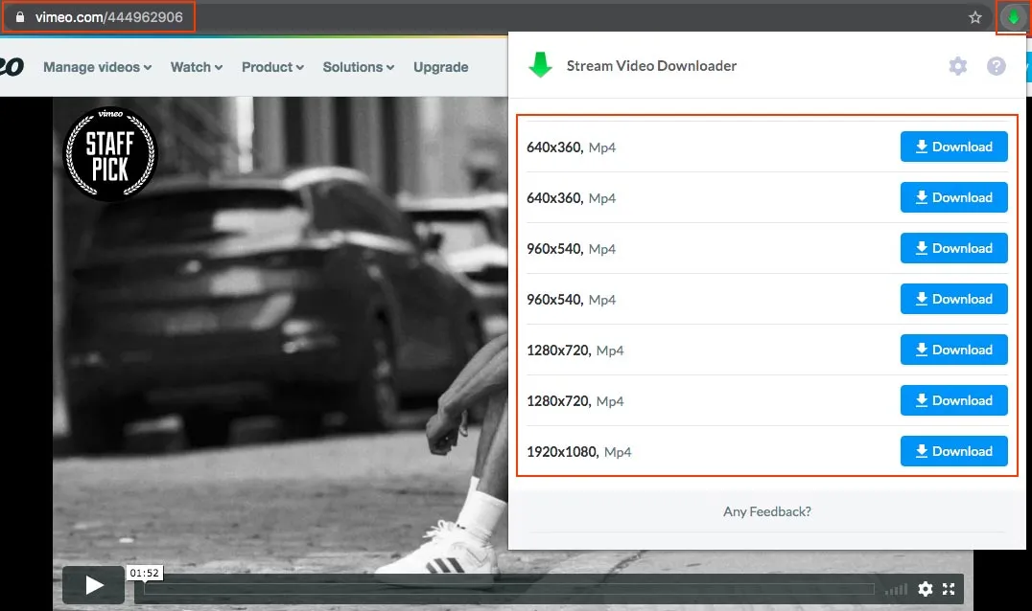Click the Any Feedback? link

766,511
